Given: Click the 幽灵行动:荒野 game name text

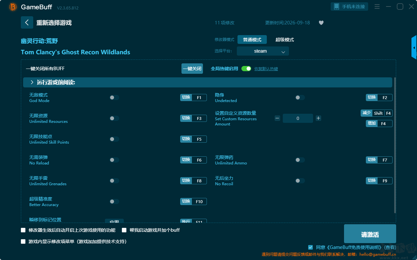Looking at the screenshot, I should pyautogui.click(x=39, y=41).
